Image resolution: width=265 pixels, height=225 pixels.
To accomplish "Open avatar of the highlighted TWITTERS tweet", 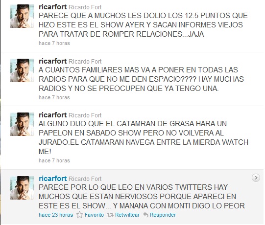I will [22, 188].
